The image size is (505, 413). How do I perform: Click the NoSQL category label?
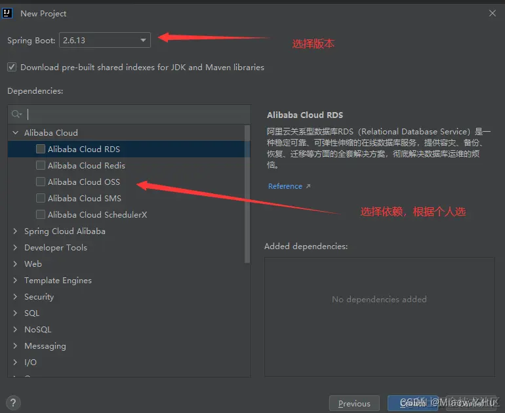(37, 329)
